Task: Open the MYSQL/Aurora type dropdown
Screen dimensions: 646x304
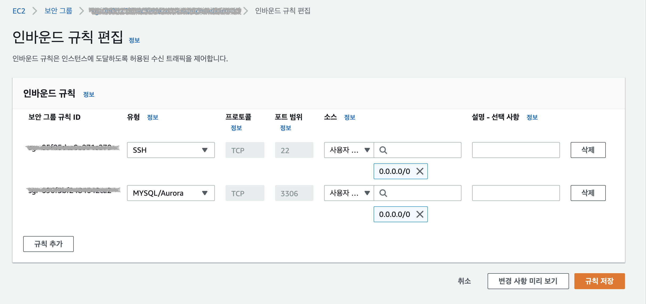Action: 171,193
